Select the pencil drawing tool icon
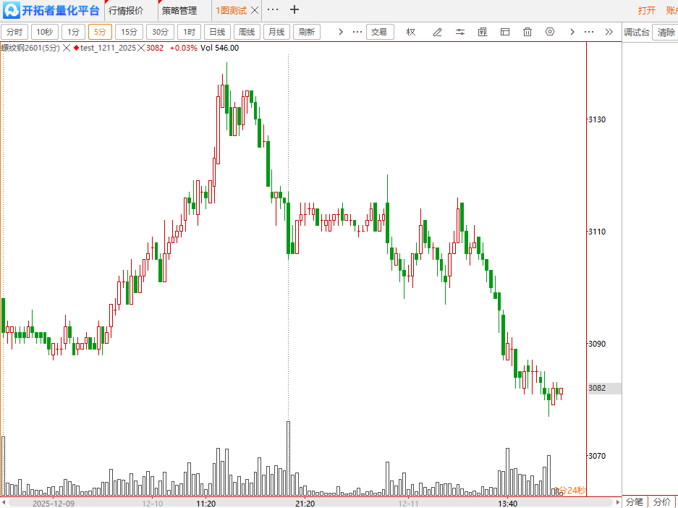This screenshot has width=678, height=508. pyautogui.click(x=437, y=32)
